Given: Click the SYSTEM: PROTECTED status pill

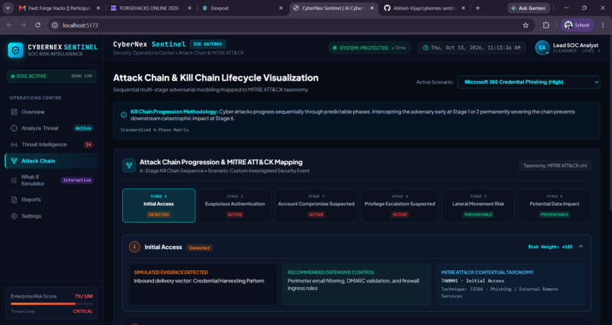Looking at the screenshot, I should tap(369, 48).
